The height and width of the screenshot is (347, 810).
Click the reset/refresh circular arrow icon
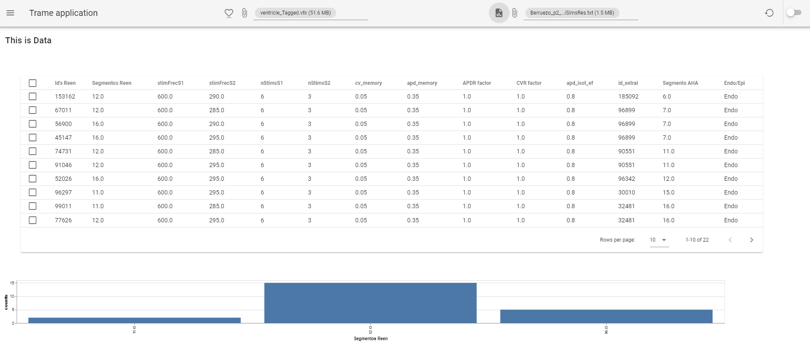click(769, 13)
